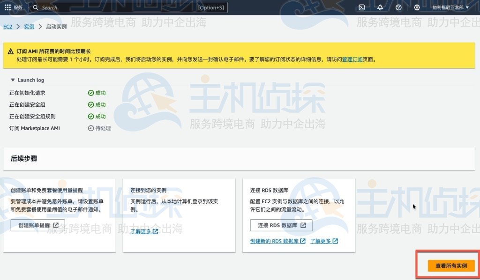The image size is (480, 280).
Task: Click inside the Search input field
Action: pos(94,7)
